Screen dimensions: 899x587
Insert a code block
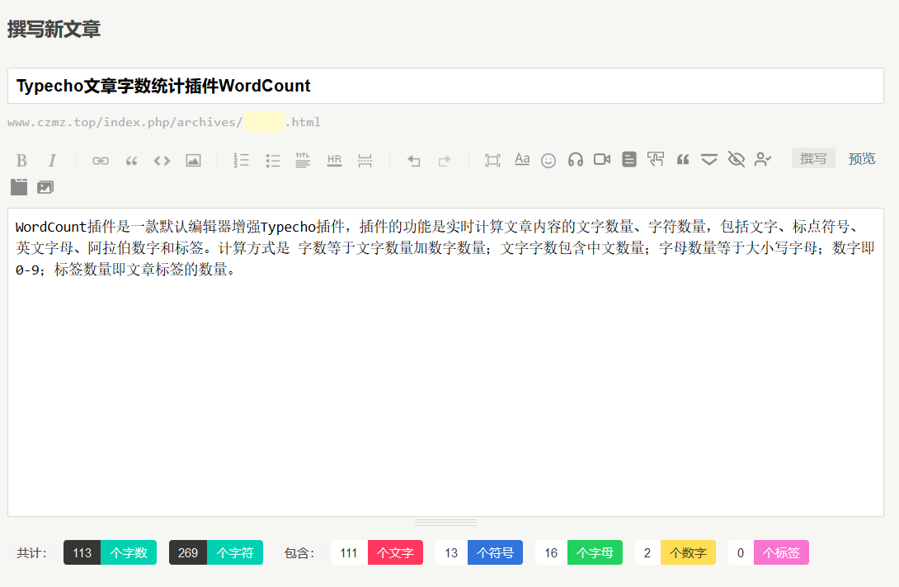[x=161, y=160]
